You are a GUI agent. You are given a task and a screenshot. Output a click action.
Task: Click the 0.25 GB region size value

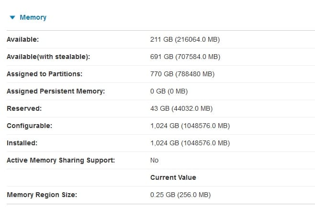(180, 195)
